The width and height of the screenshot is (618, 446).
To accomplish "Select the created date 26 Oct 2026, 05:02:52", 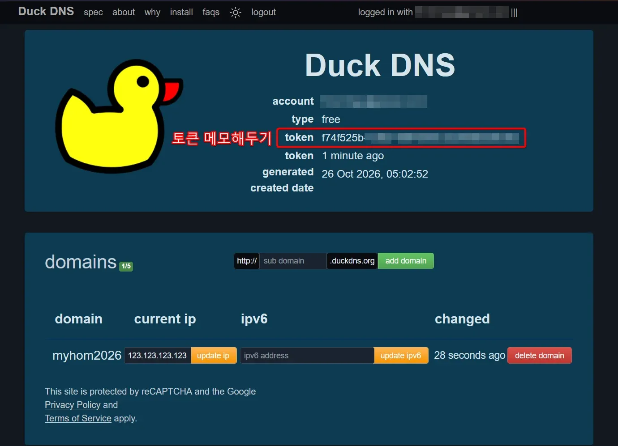I will coord(375,174).
